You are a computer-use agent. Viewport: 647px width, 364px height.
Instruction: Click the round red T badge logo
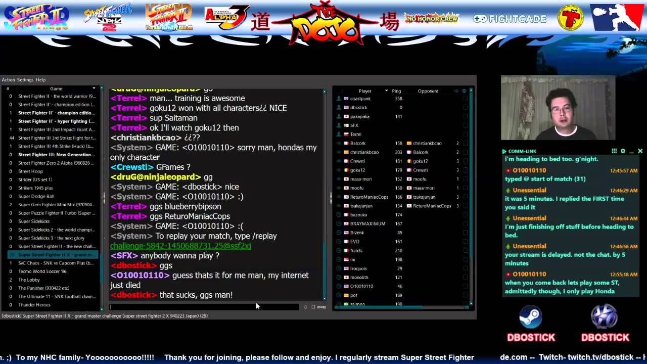pyautogui.click(x=570, y=18)
